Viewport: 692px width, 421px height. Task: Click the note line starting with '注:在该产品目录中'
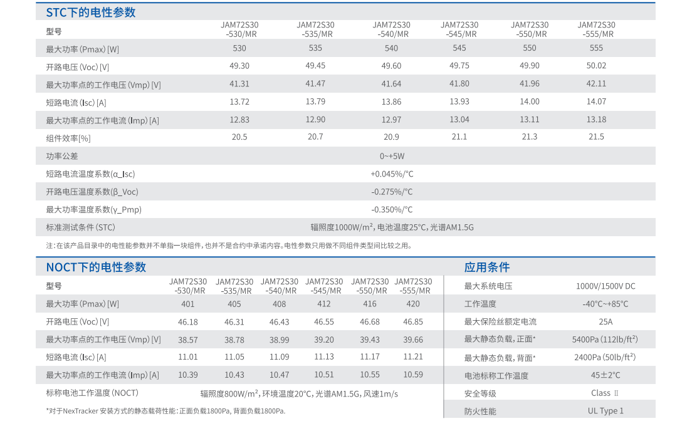229,246
